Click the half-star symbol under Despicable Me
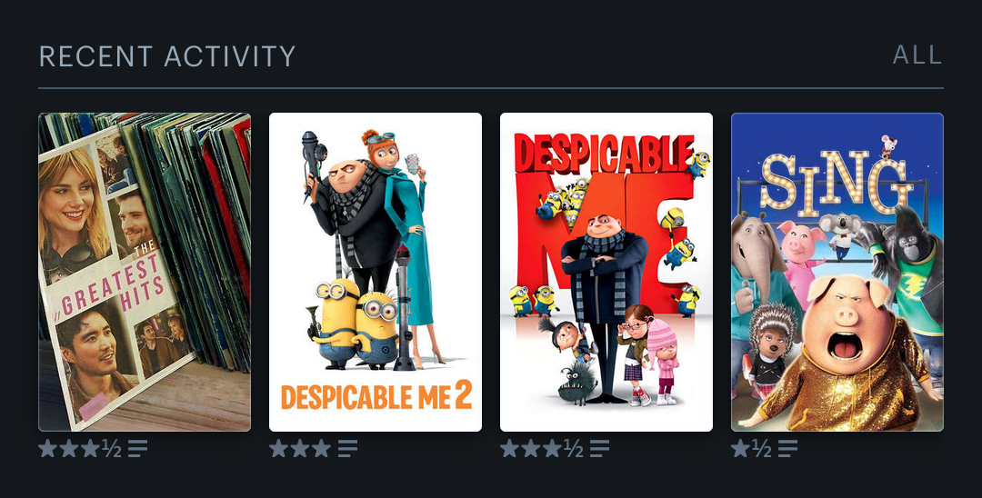 [574, 448]
